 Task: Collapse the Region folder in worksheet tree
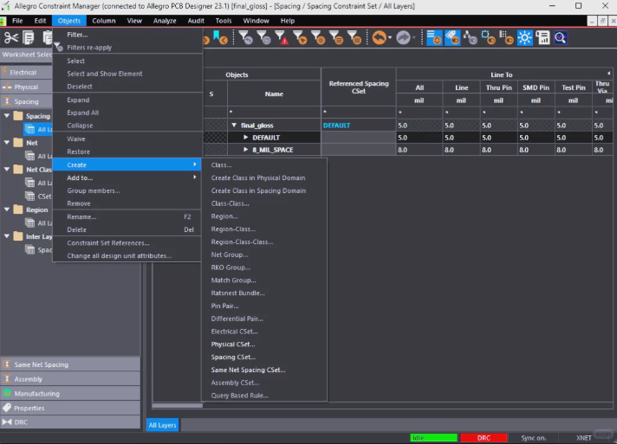pyautogui.click(x=7, y=209)
